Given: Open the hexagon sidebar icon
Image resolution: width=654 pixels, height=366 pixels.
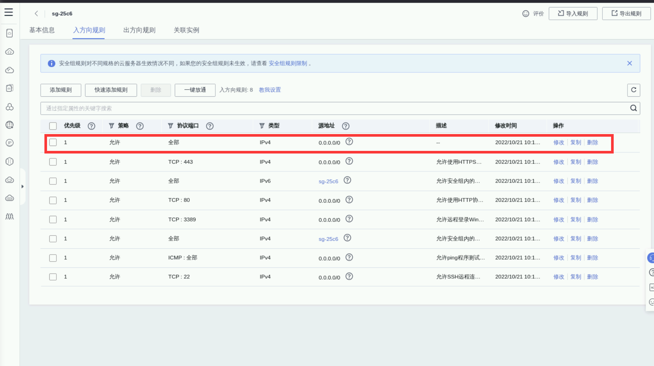Looking at the screenshot, I should (x=10, y=161).
